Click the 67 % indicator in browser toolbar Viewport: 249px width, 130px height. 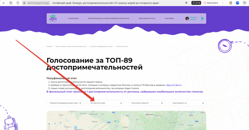pyautogui.click(x=196, y=3)
